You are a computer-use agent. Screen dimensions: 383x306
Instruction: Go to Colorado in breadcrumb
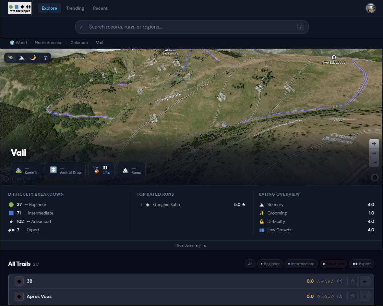79,43
